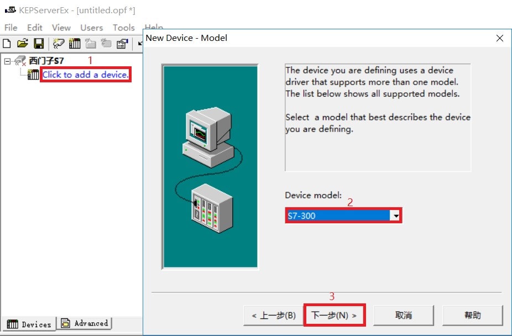Image resolution: width=512 pixels, height=336 pixels.
Task: Open the Users menu
Action: click(91, 28)
